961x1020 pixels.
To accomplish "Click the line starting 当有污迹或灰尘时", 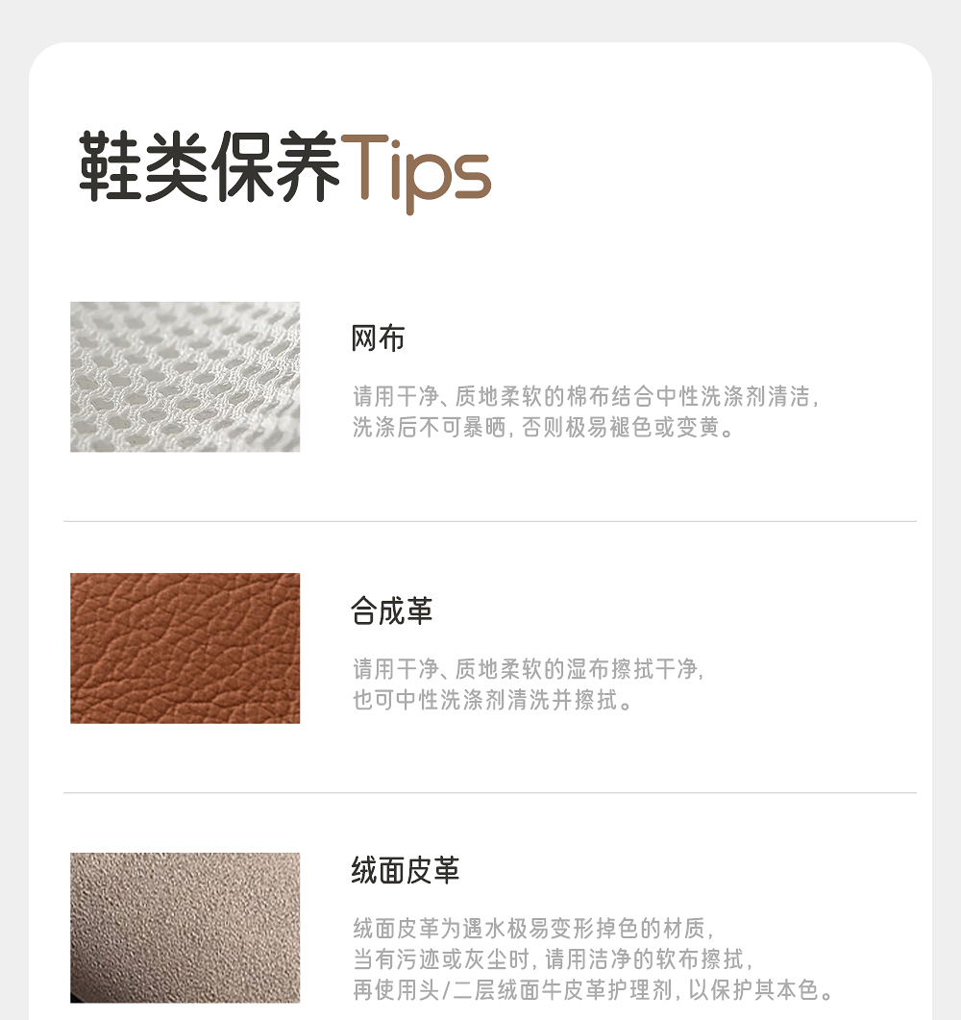I will click(x=554, y=958).
